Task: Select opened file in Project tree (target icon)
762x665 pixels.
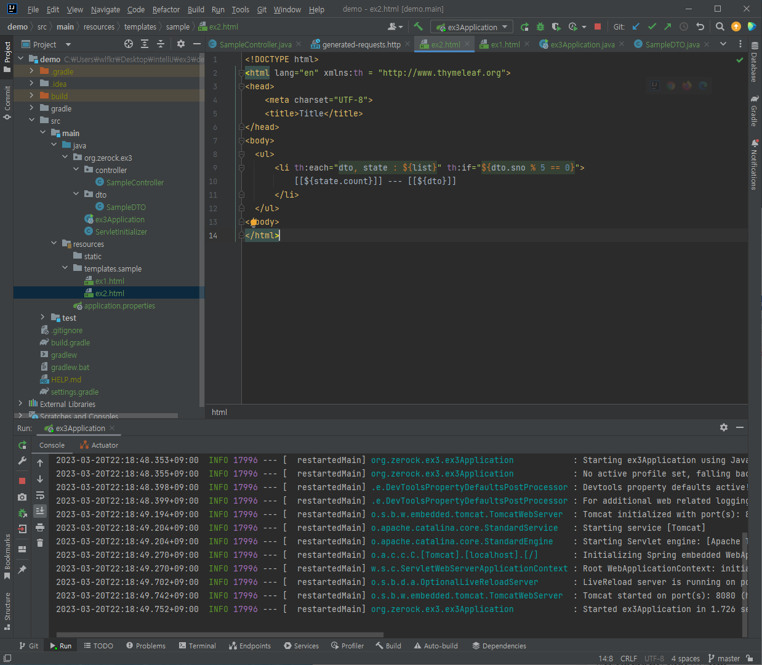Action: point(129,44)
